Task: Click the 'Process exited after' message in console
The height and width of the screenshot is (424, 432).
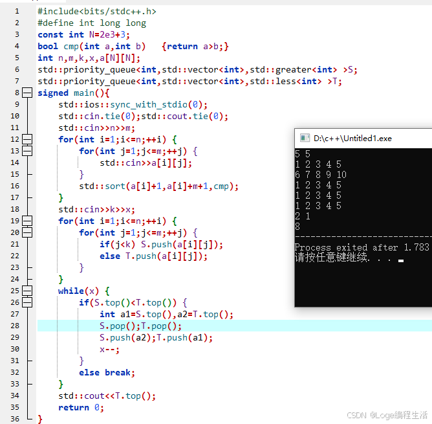Action: click(x=362, y=247)
